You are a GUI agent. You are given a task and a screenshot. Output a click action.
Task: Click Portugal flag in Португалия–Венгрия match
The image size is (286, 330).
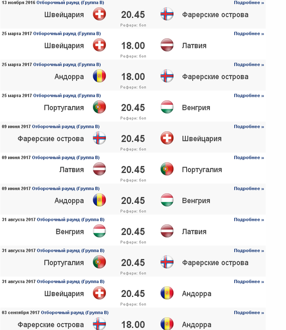99,107
